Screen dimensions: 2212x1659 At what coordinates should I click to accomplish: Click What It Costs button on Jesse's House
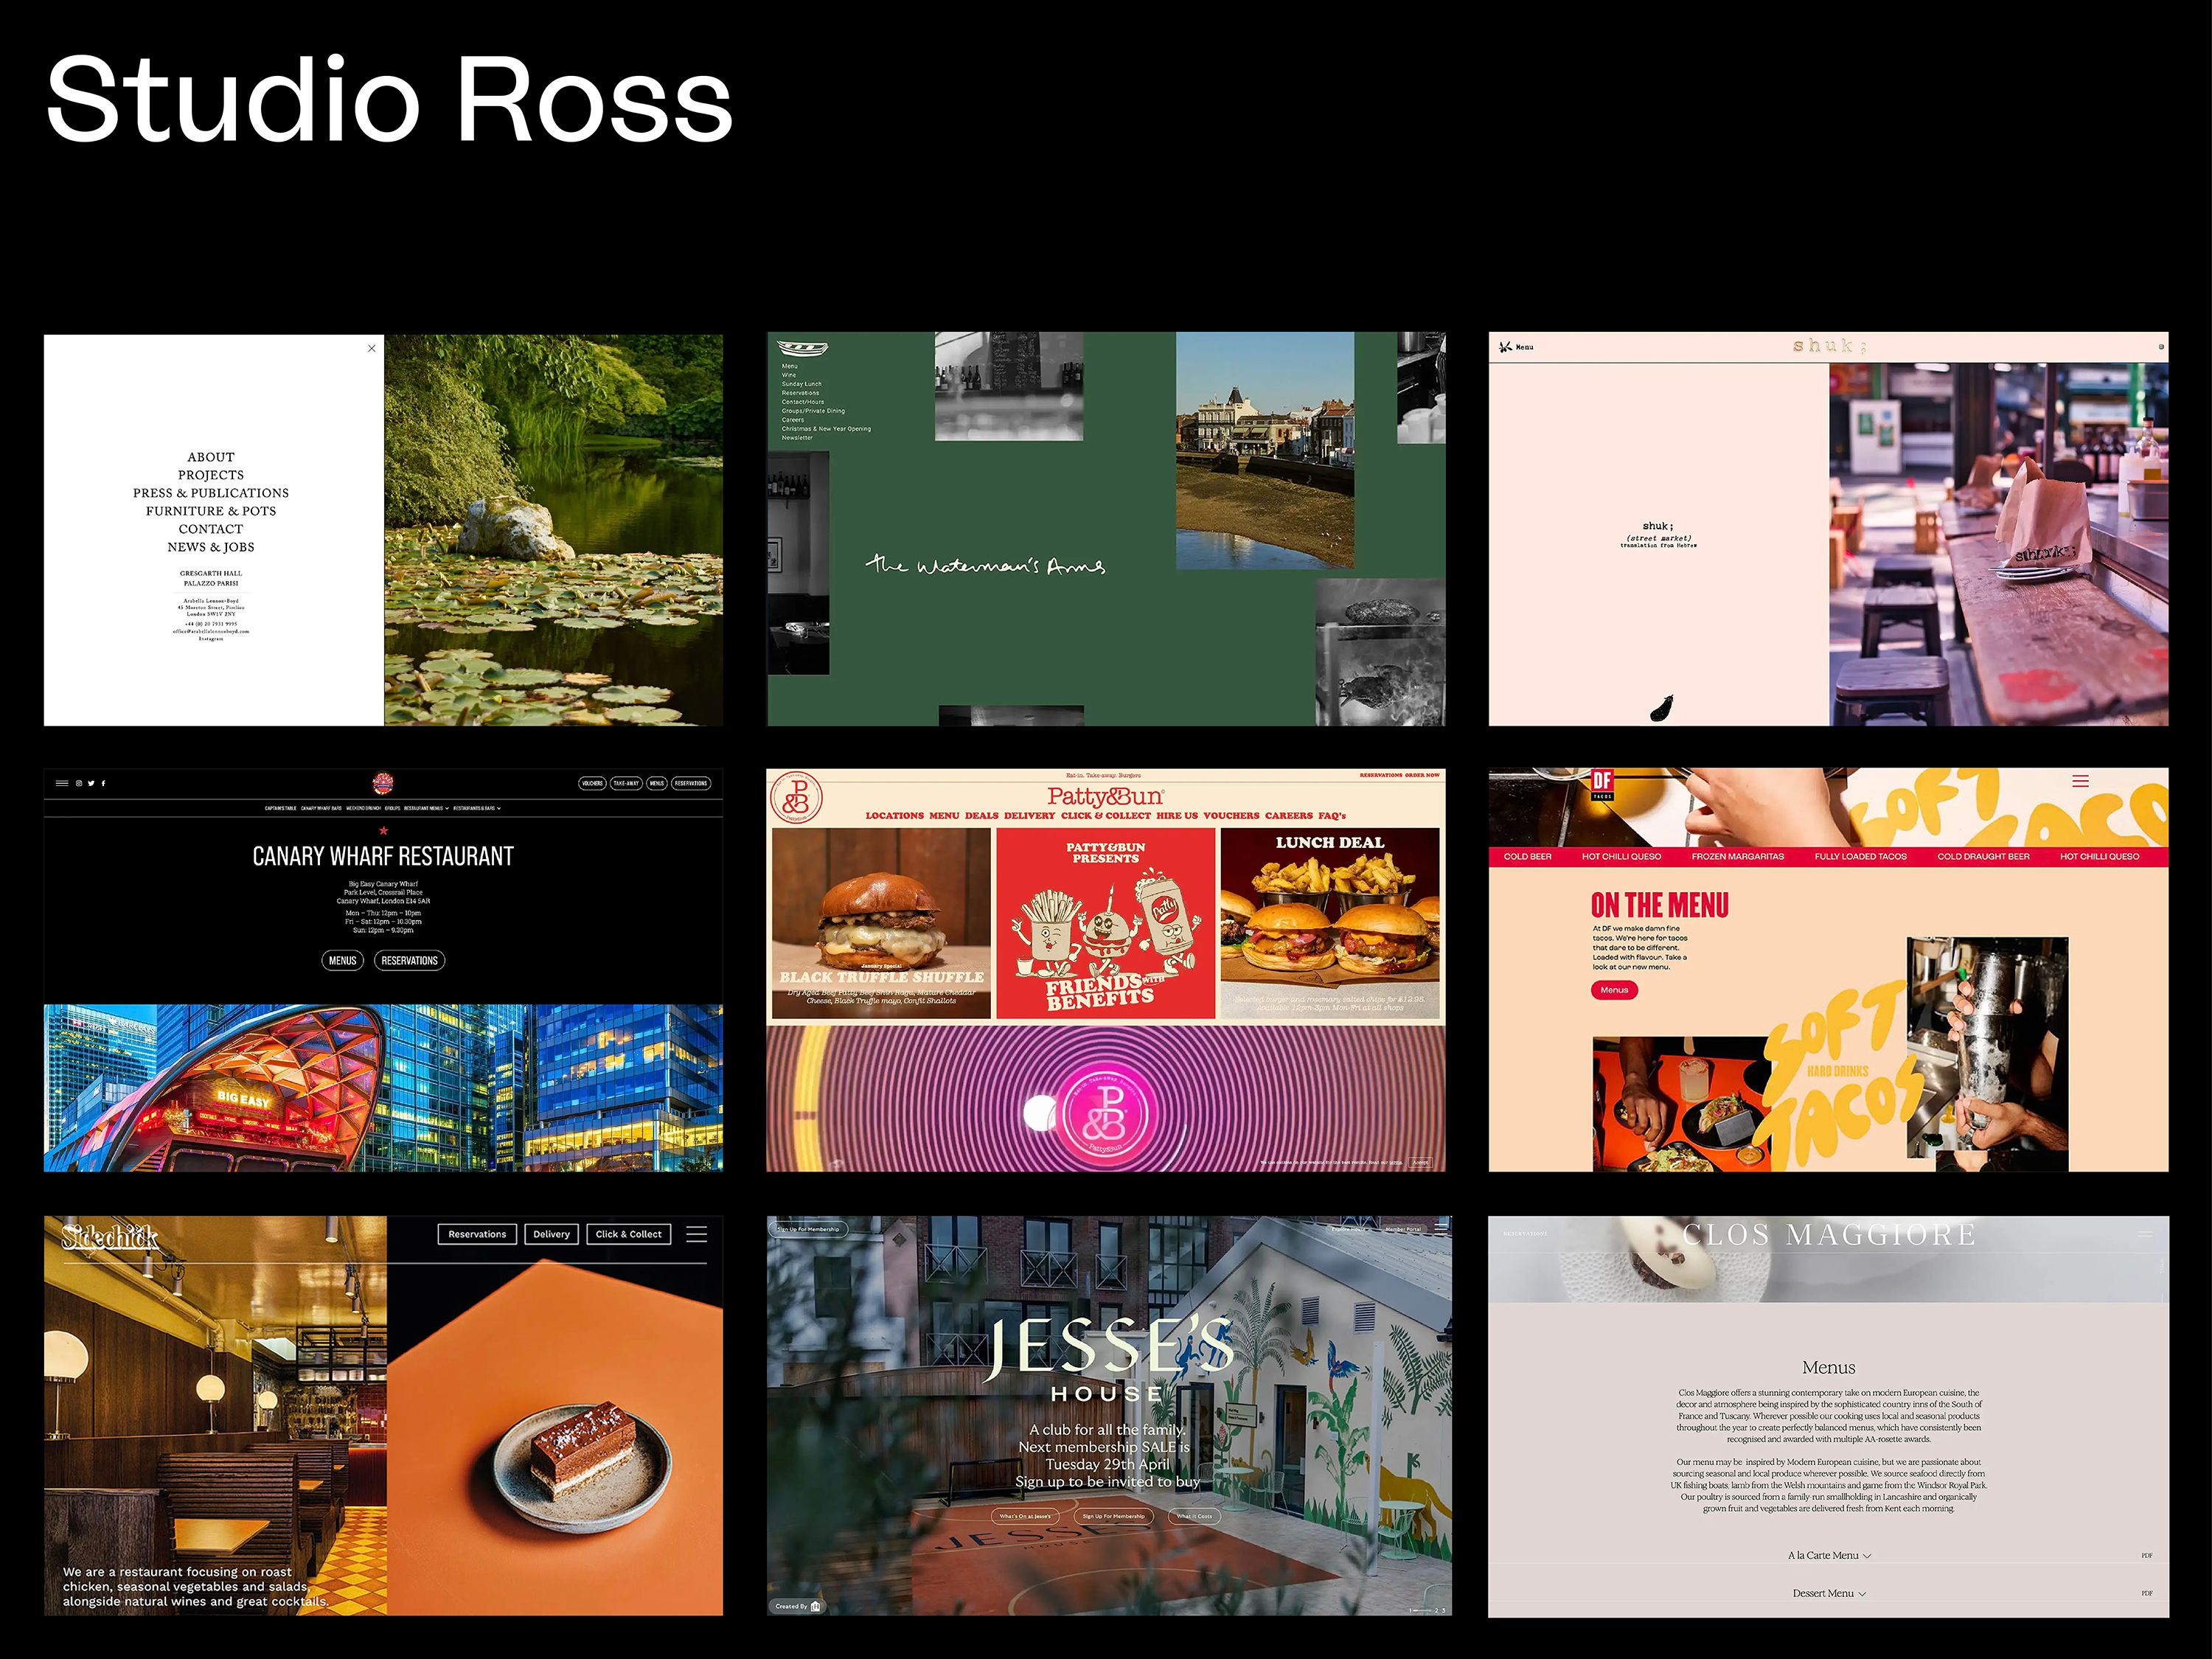(x=1194, y=1516)
